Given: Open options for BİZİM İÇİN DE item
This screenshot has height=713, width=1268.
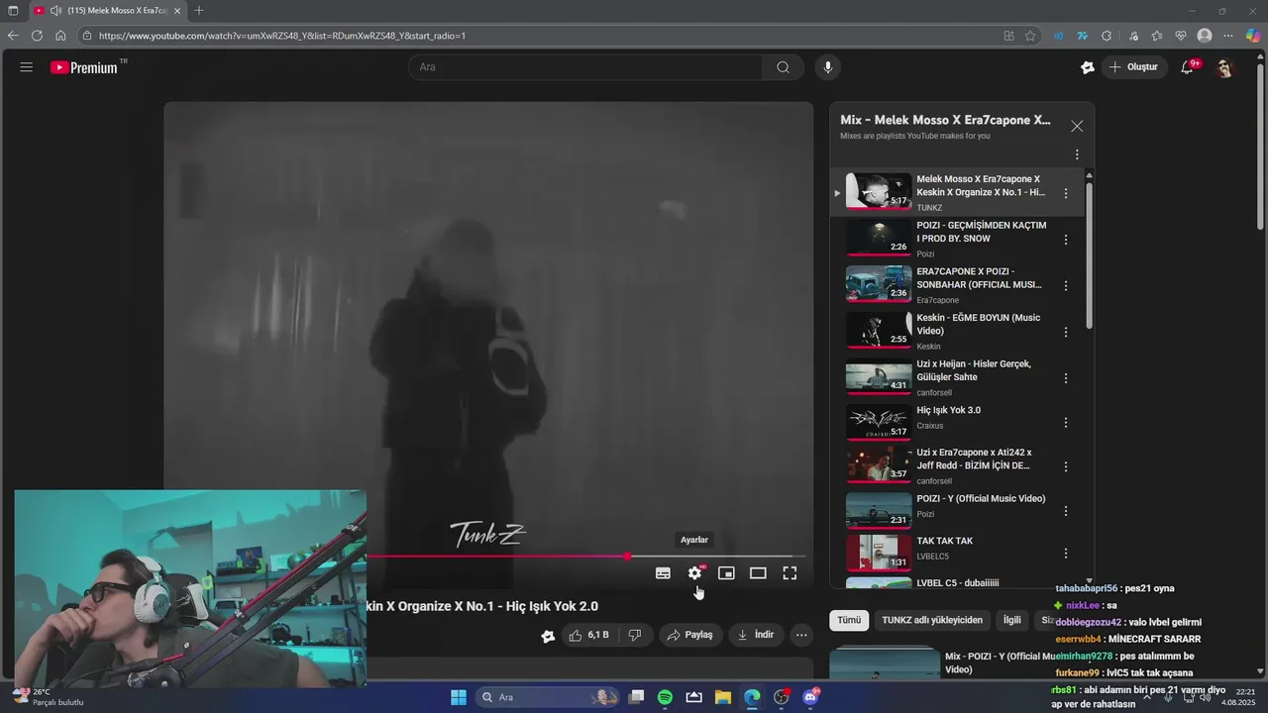Looking at the screenshot, I should [1066, 466].
